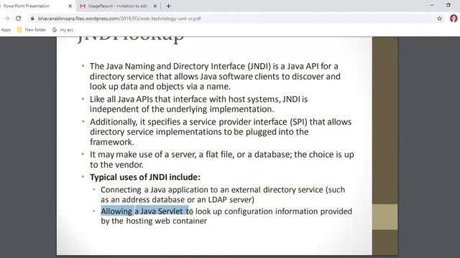Screen dimensions: 460x258
Task: Open the my acc Google bookmark
Action: [63, 30]
